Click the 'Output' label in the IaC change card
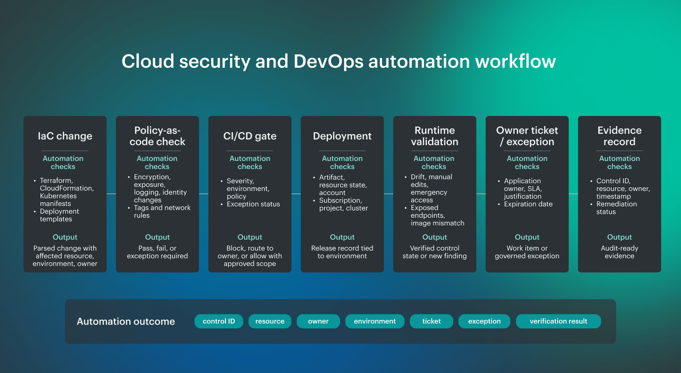Image resolution: width=681 pixels, height=373 pixels. pos(65,237)
